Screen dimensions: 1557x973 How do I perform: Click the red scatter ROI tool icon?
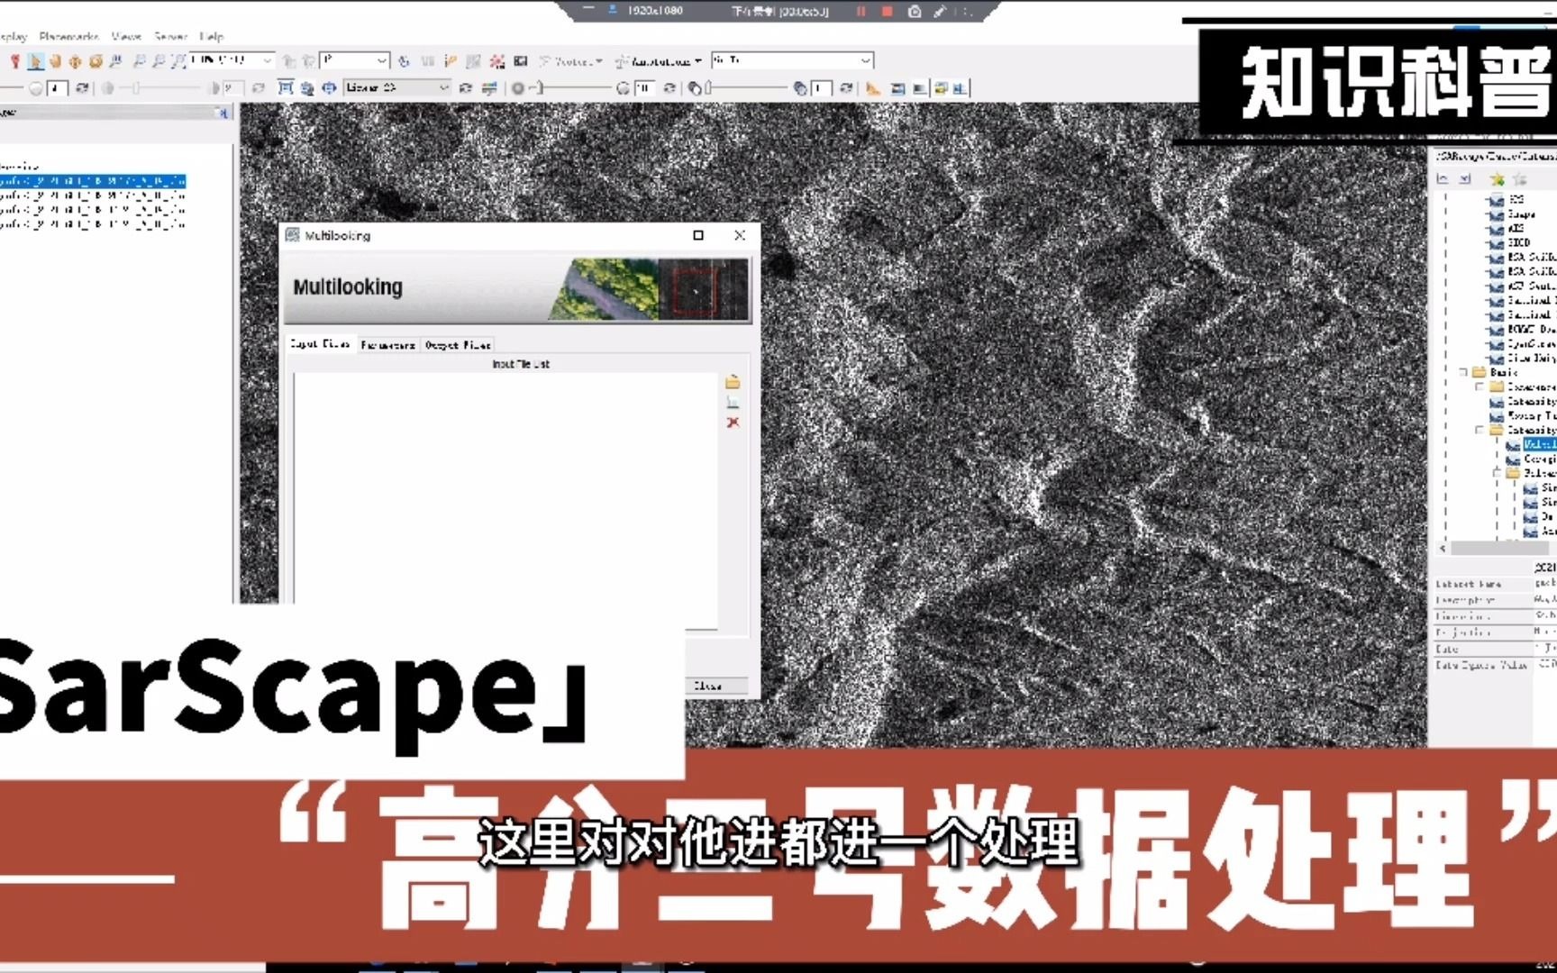[x=496, y=61]
